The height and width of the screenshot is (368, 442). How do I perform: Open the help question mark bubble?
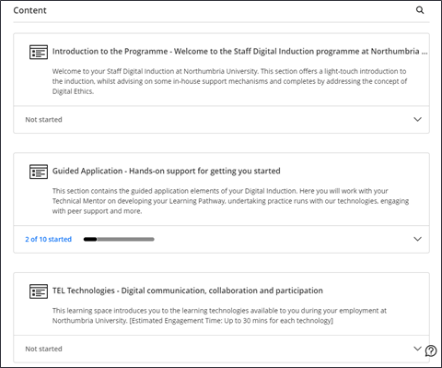[431, 350]
